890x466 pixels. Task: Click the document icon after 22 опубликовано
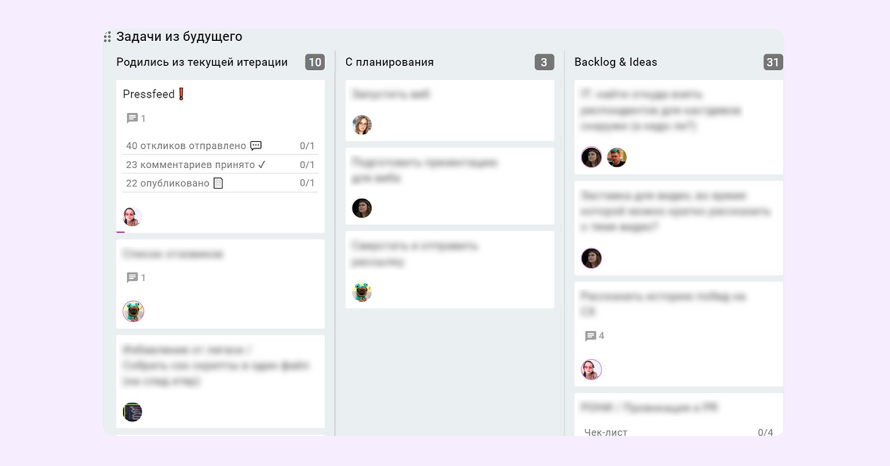point(218,183)
